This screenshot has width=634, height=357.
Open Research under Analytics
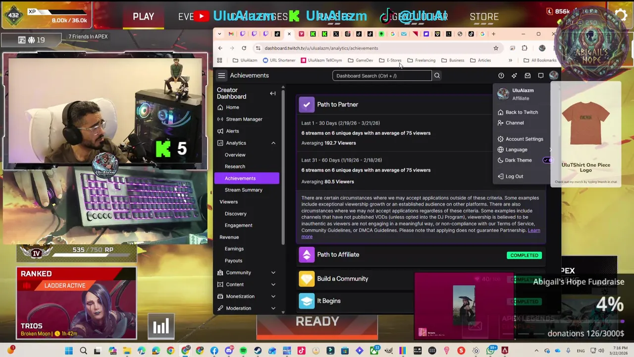(x=235, y=167)
